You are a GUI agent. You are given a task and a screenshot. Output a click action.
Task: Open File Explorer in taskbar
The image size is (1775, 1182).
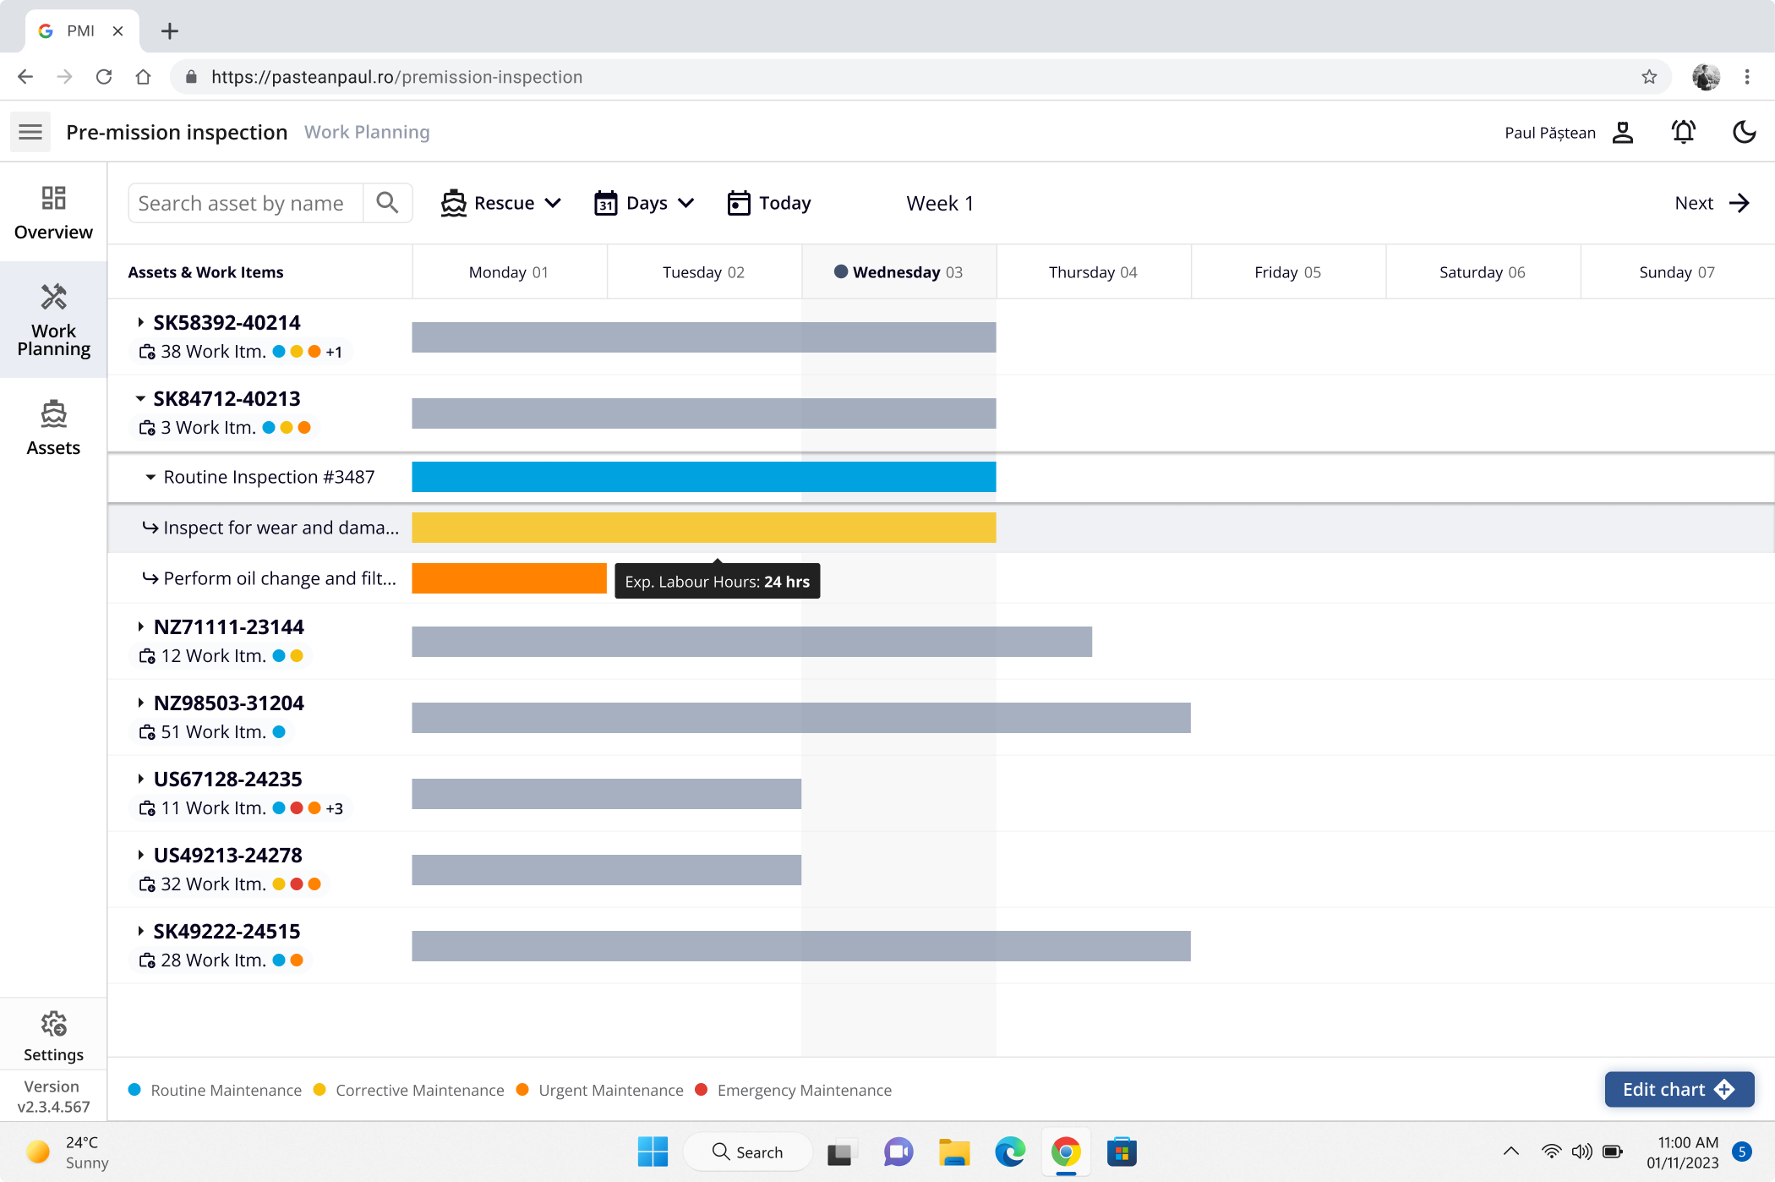pyautogui.click(x=953, y=1152)
